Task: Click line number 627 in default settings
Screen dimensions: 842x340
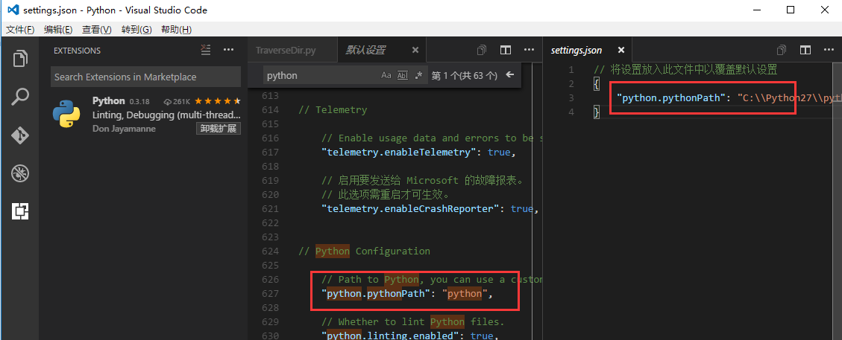Action: click(271, 293)
